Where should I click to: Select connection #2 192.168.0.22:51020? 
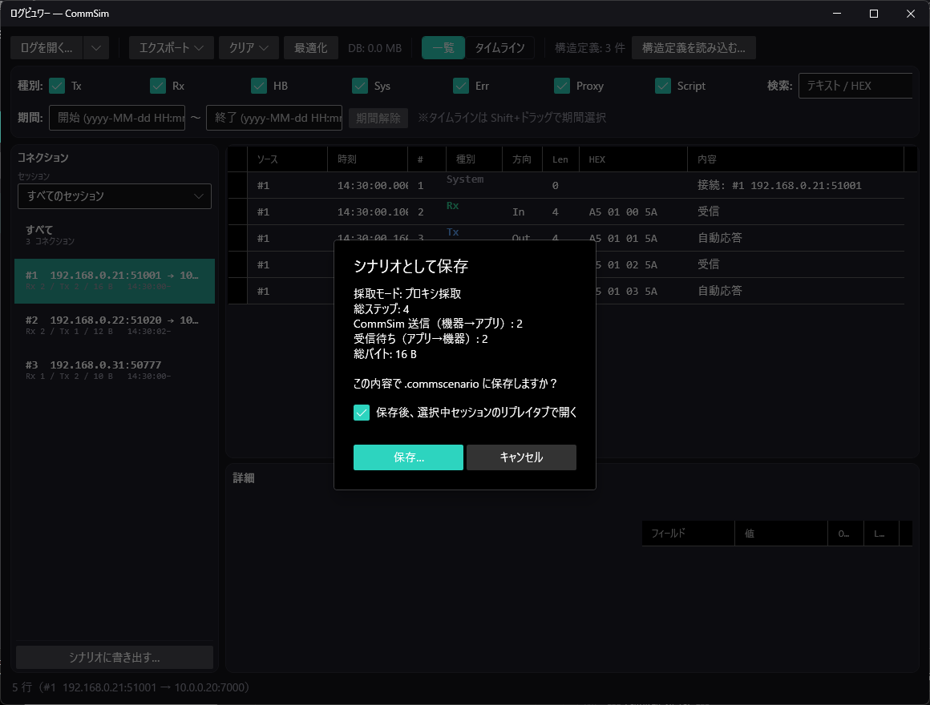115,325
